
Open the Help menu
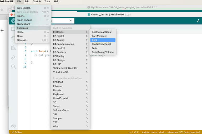(x=57, y=1)
